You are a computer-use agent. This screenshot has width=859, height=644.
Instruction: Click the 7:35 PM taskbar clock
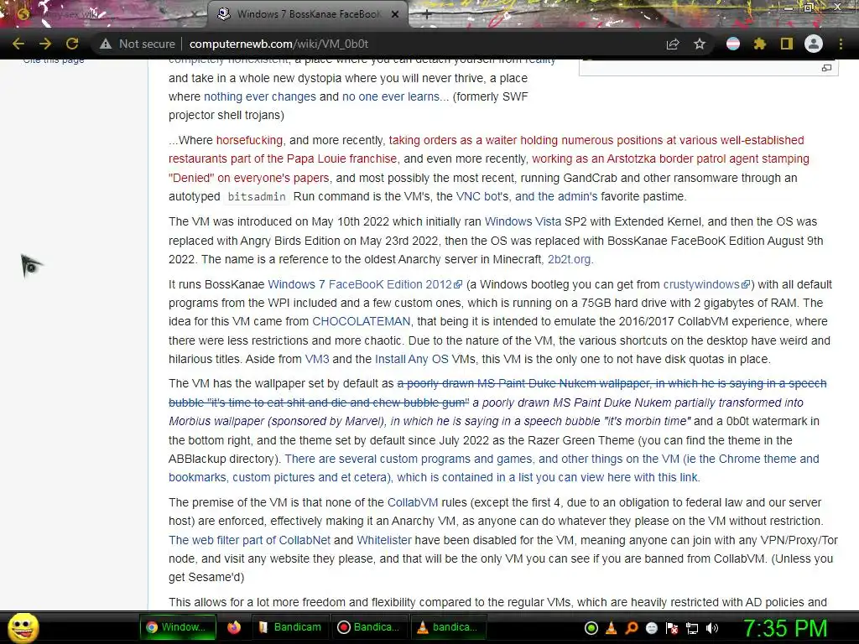pos(785,628)
